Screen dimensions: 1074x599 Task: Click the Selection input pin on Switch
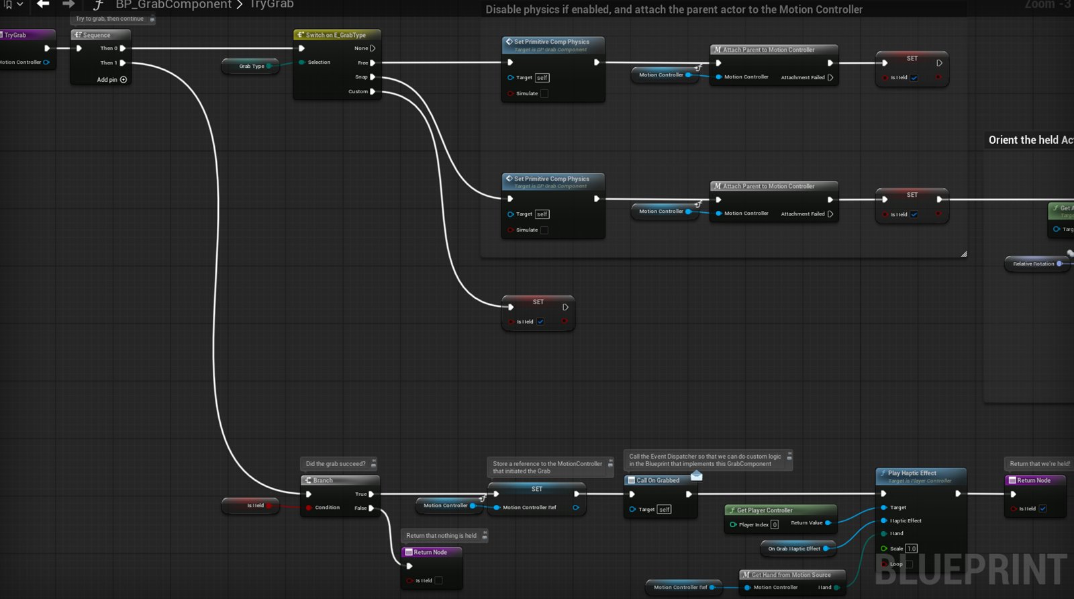click(x=302, y=62)
